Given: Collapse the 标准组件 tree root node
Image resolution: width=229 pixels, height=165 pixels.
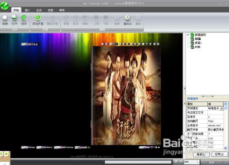Looking at the screenshot, I should (188, 35).
